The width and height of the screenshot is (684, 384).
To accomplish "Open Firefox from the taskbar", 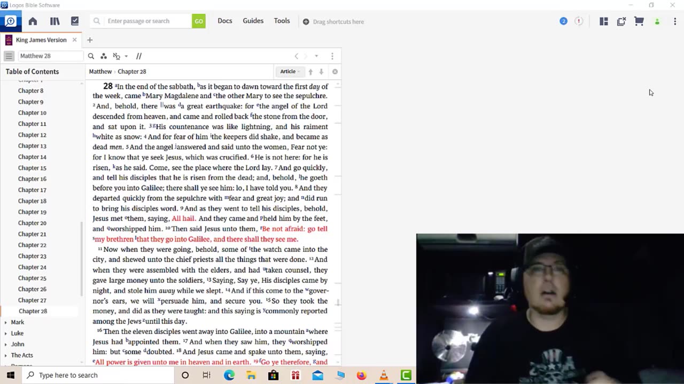I will pyautogui.click(x=362, y=375).
